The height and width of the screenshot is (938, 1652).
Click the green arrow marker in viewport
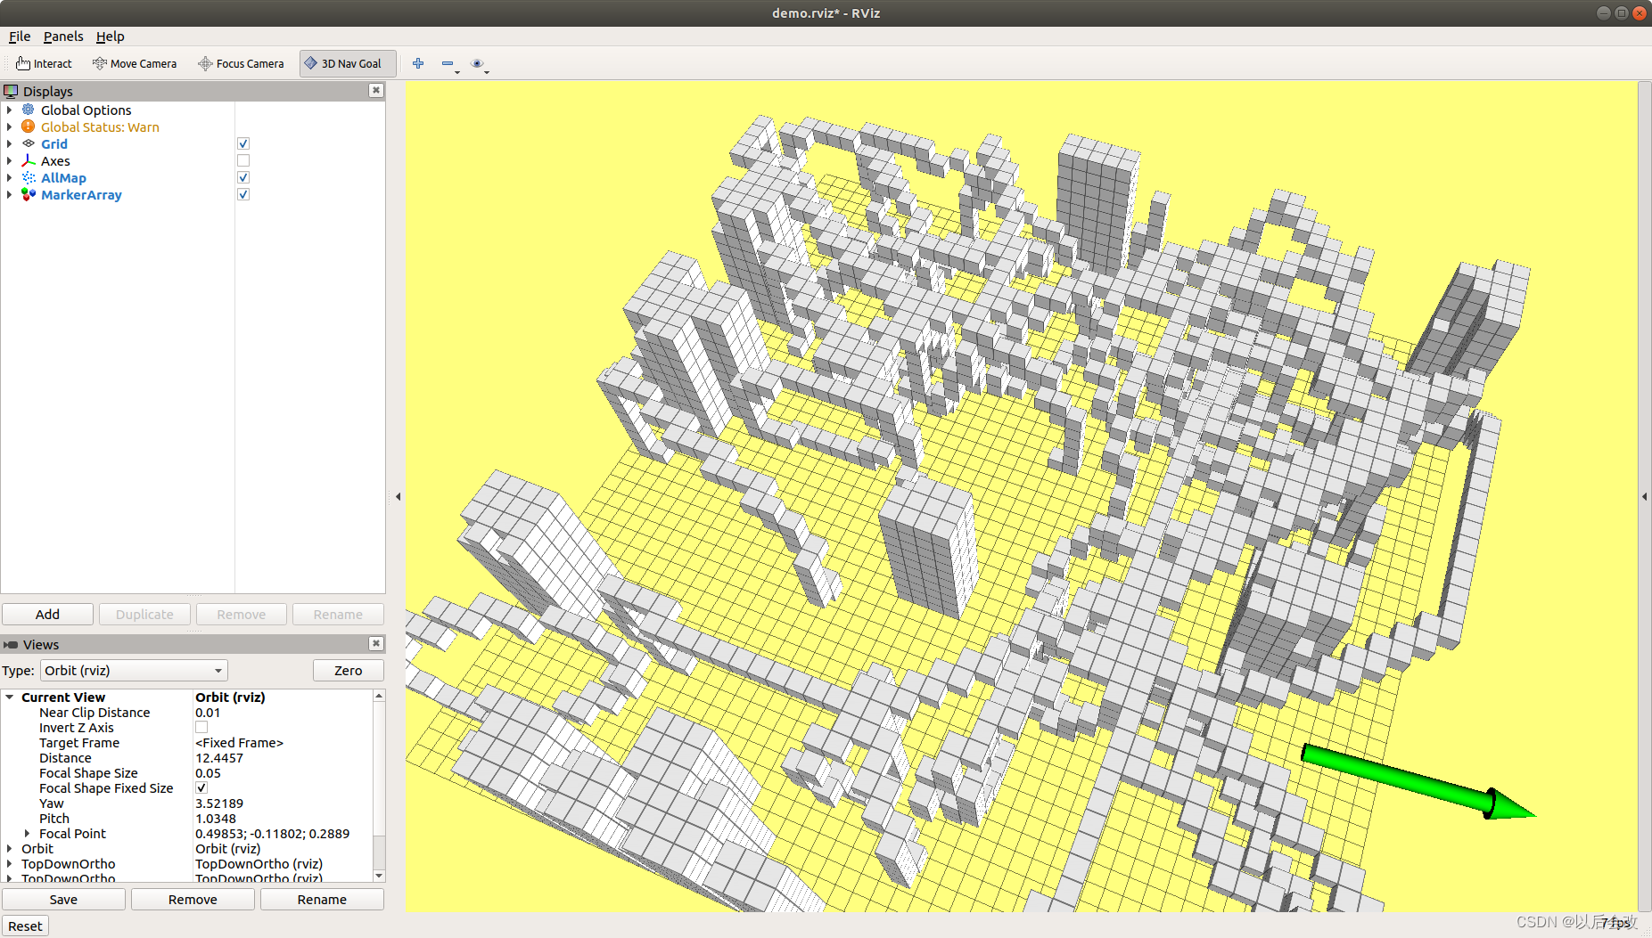tap(1418, 782)
